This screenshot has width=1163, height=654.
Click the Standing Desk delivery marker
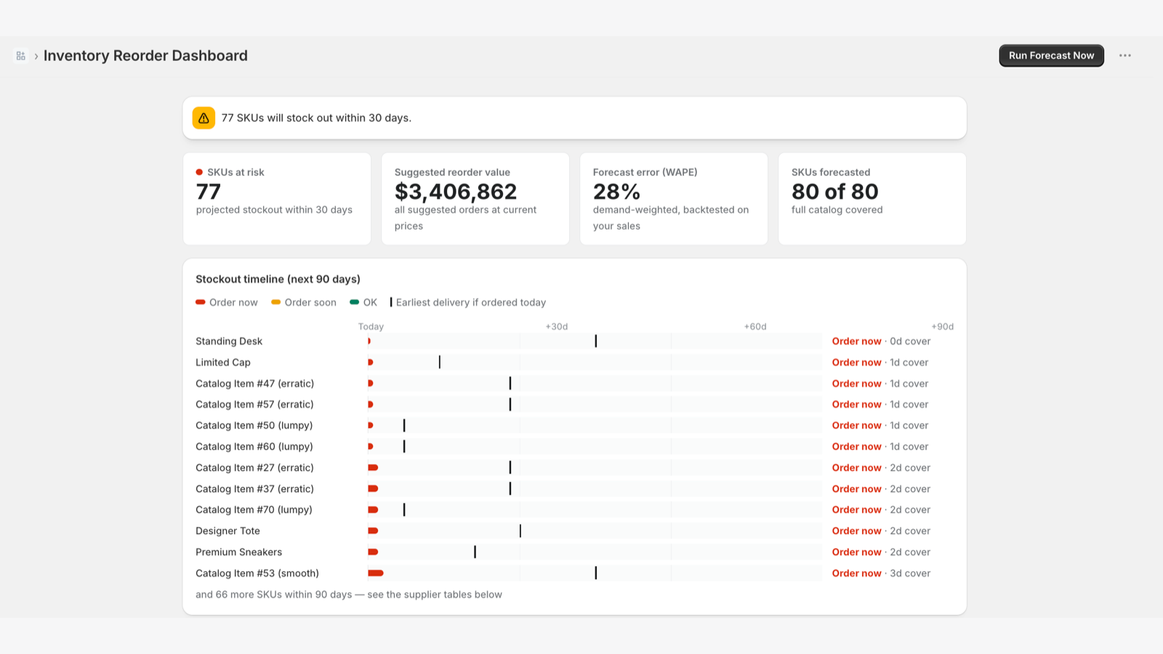[596, 341]
